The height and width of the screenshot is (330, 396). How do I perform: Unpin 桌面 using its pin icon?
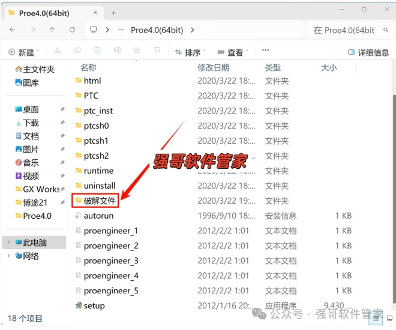pos(62,109)
